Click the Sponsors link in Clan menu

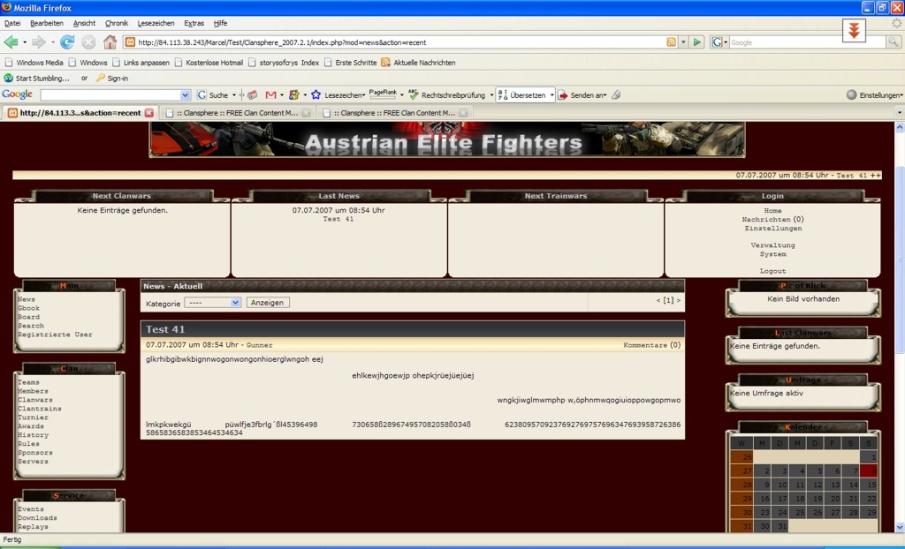(x=34, y=453)
